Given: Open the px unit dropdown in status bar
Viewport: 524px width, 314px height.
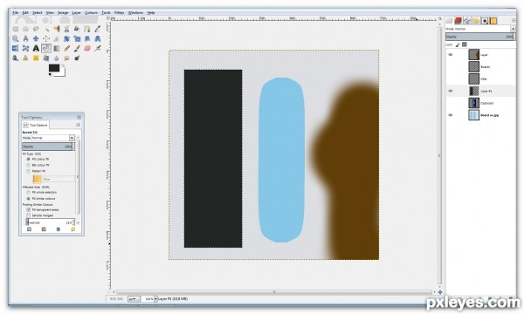Looking at the screenshot, I should 134,298.
